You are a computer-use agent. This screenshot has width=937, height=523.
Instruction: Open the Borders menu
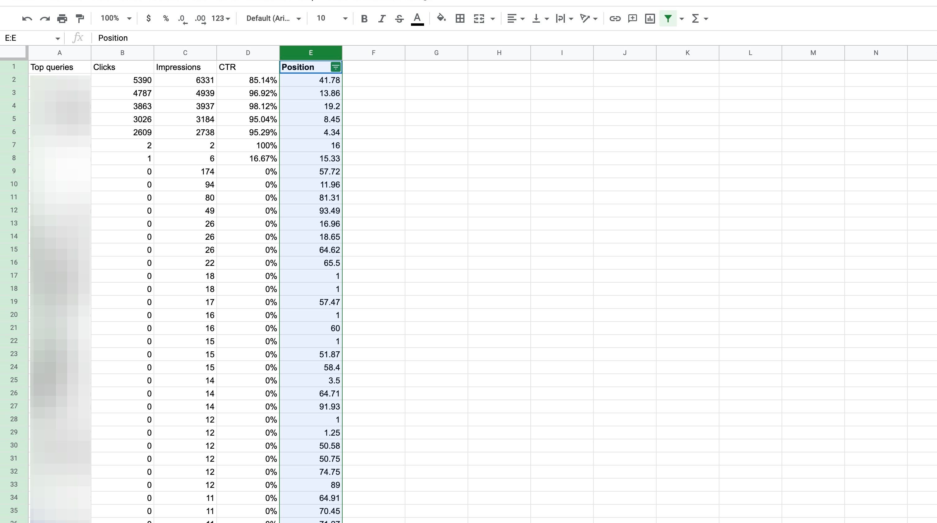(x=460, y=19)
